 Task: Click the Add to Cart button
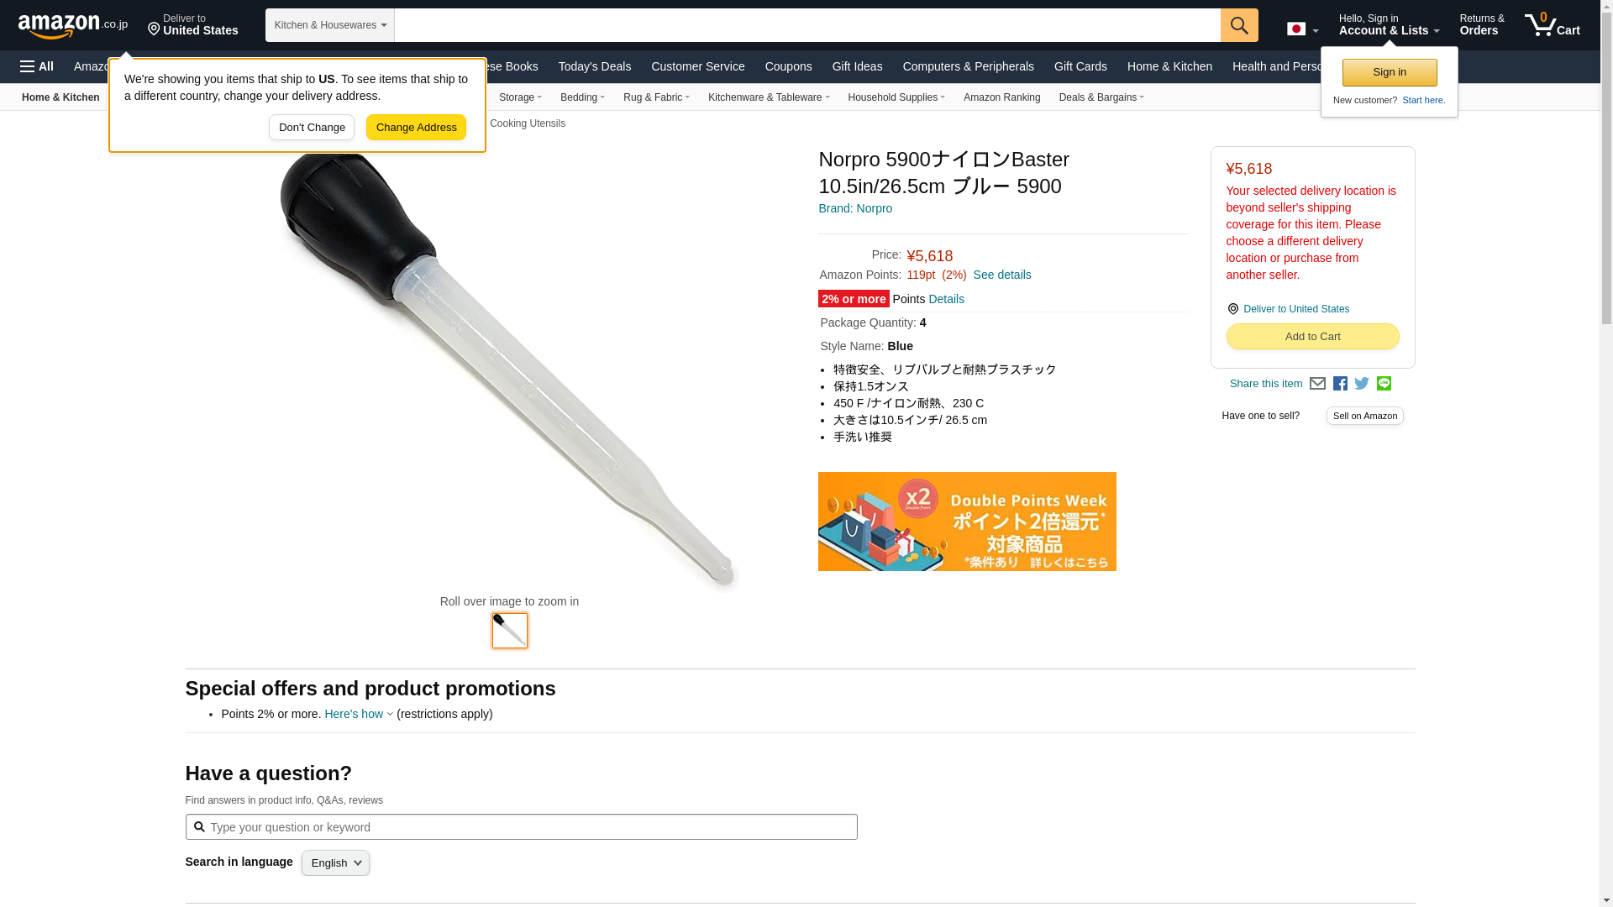(1312, 337)
